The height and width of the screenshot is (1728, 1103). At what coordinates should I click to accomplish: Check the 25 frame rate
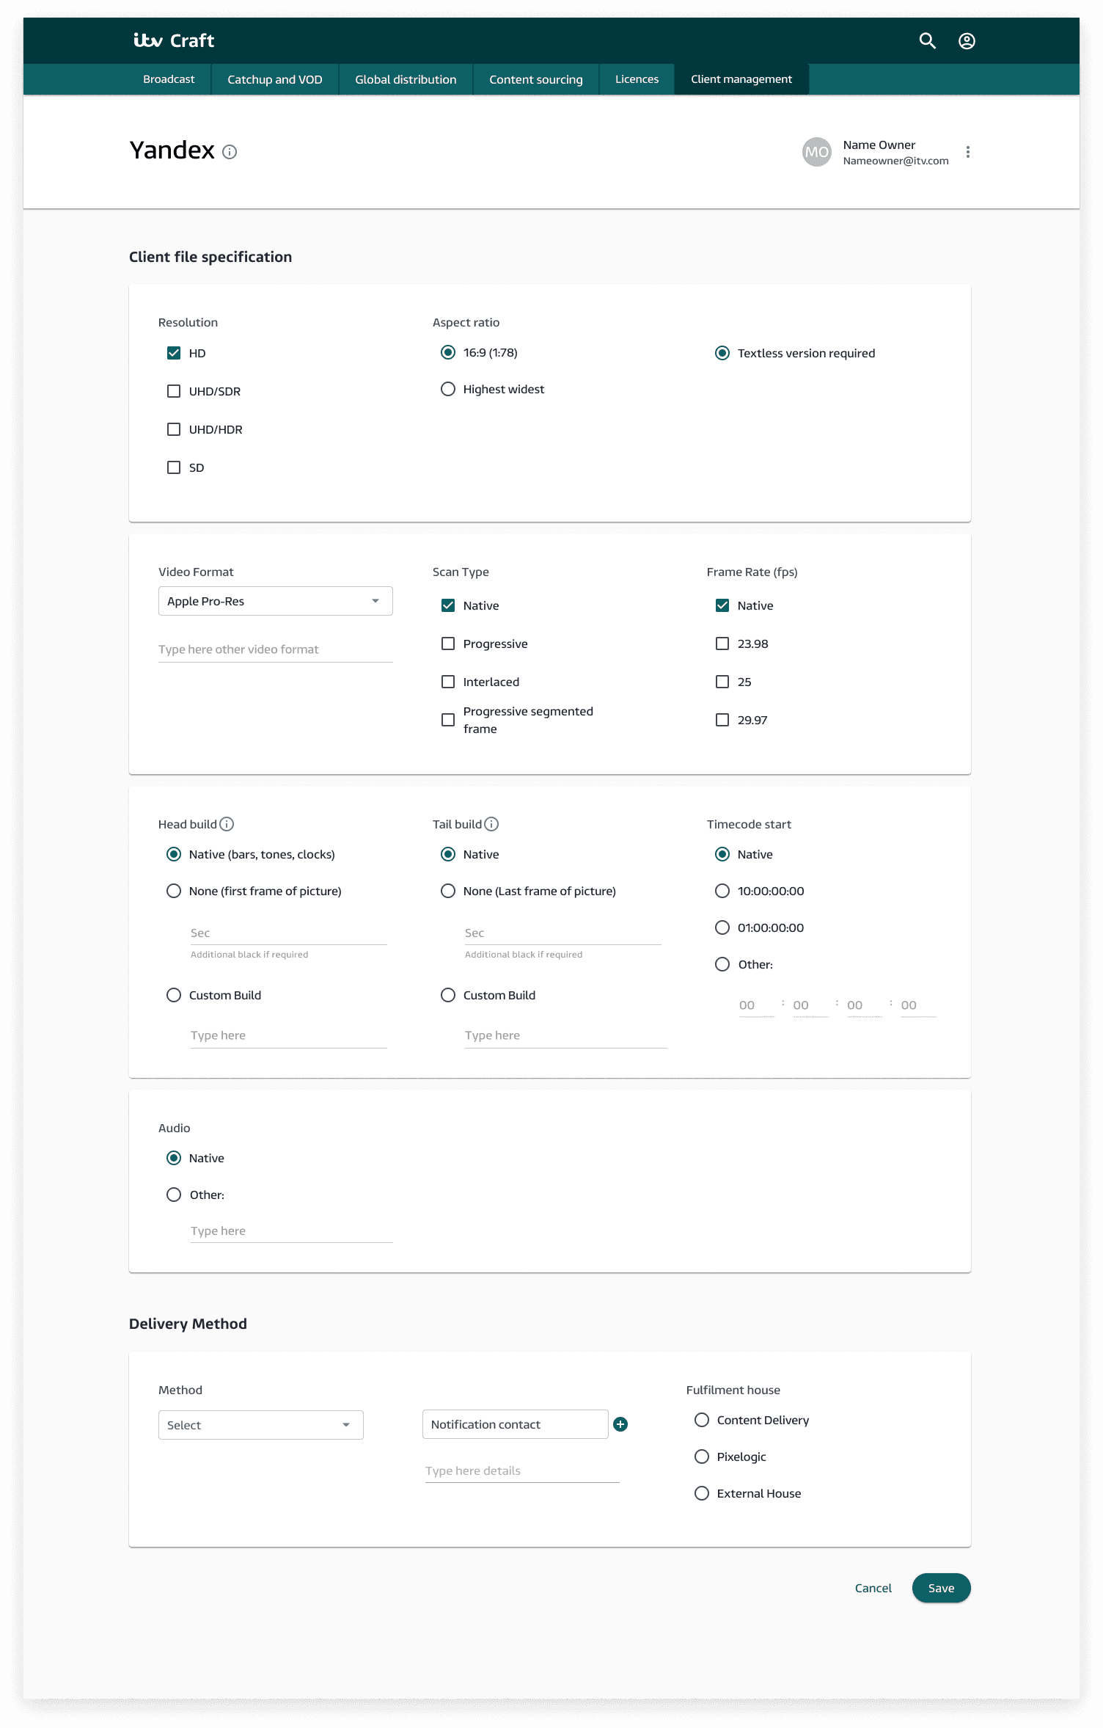[722, 682]
